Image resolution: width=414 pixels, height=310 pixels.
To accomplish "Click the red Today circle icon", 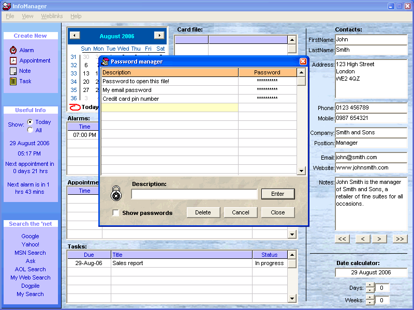I will [75, 107].
